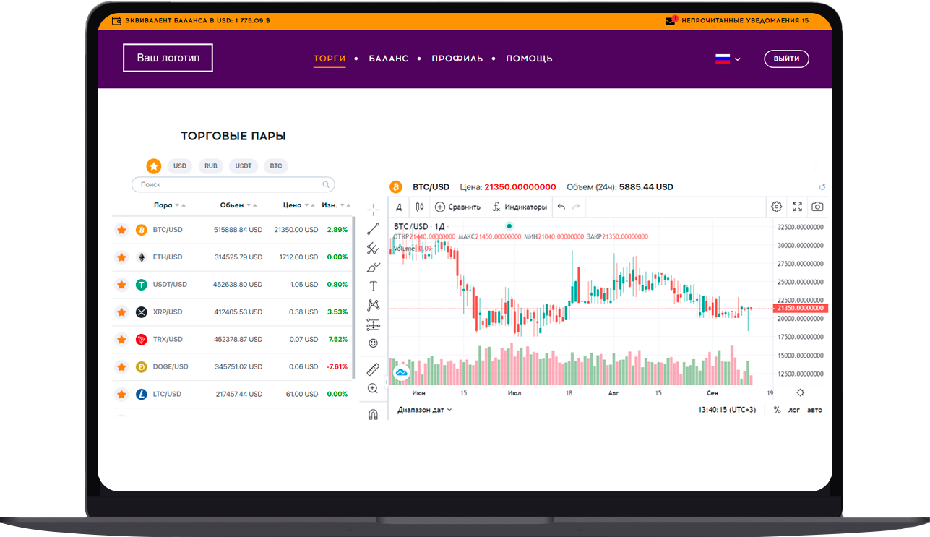Open the "БАЛАНС" navigation tab

(x=388, y=59)
